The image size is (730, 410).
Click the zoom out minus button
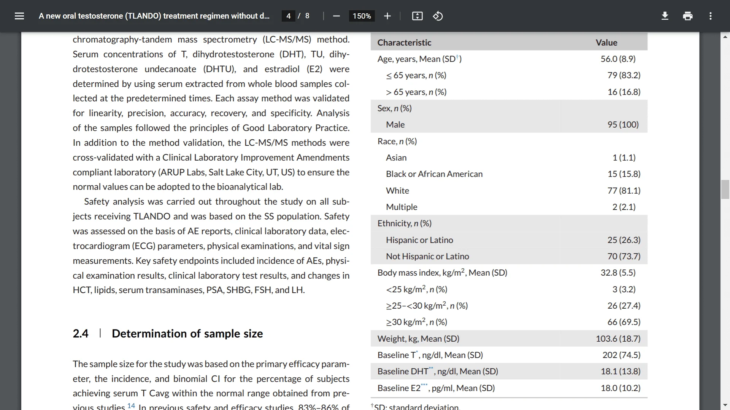click(336, 16)
